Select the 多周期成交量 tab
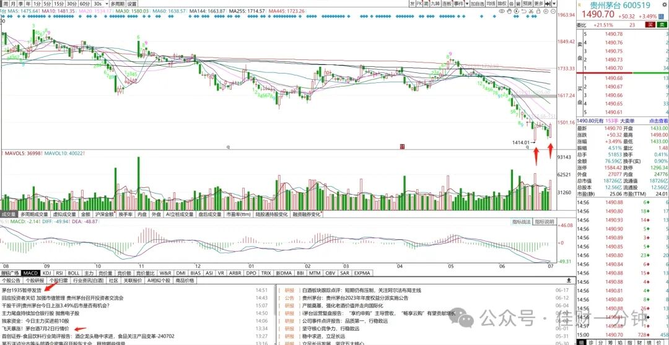669x345 pixels. [x=33, y=215]
